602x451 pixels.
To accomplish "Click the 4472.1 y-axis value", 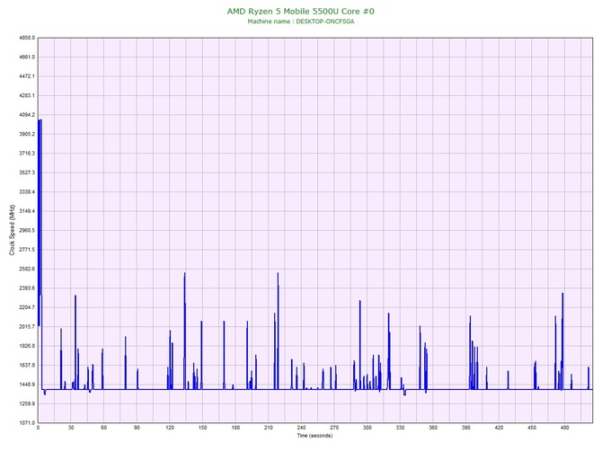I will pyautogui.click(x=26, y=76).
